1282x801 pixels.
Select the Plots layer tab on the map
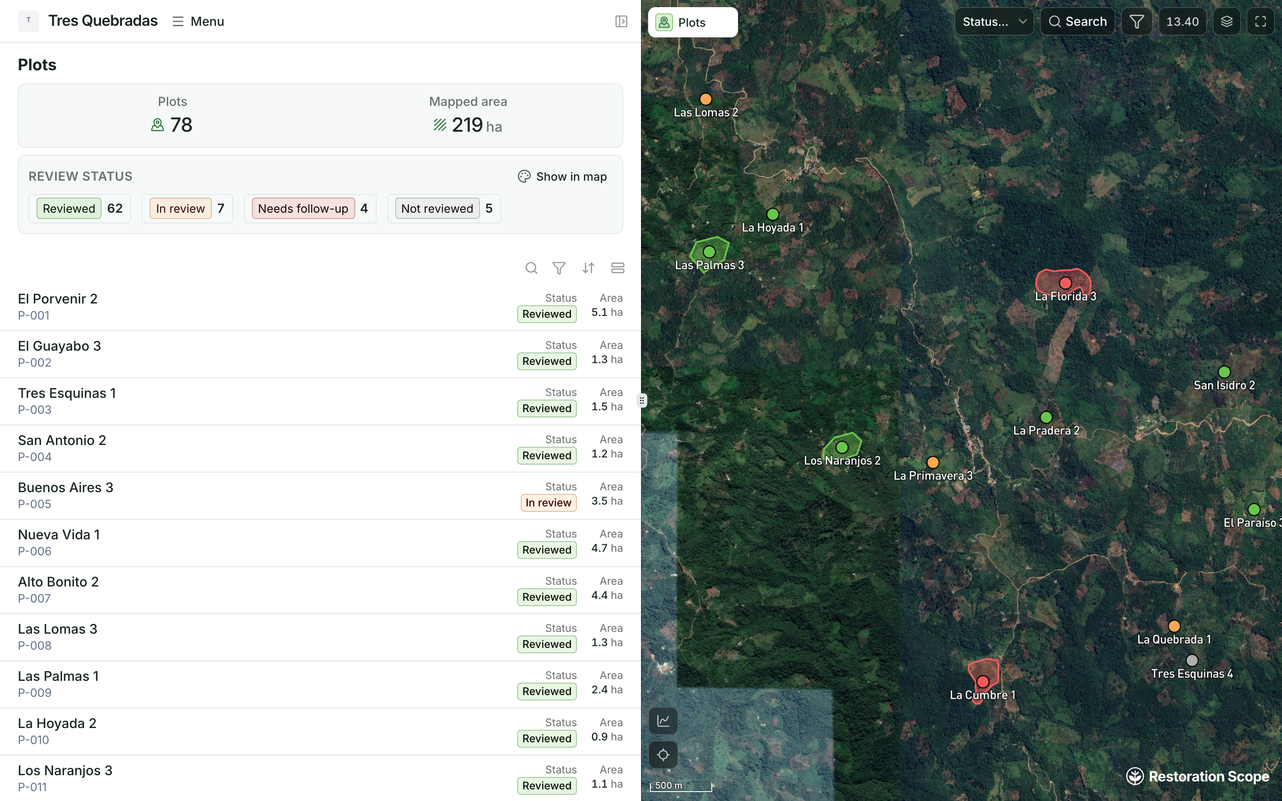(x=692, y=22)
